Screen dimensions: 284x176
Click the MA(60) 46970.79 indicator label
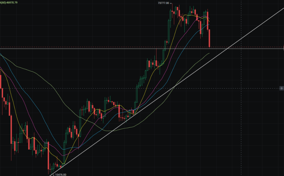coord(9,3)
